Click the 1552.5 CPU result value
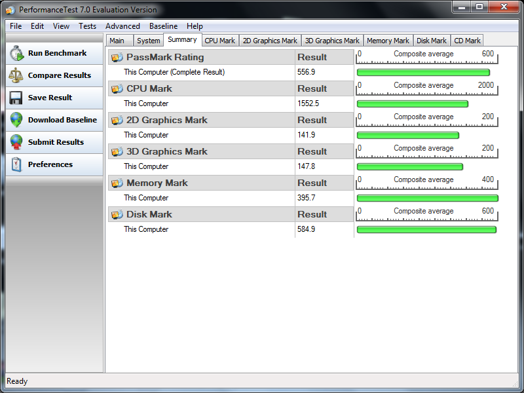Viewport: 524px width, 393px height. click(x=308, y=103)
